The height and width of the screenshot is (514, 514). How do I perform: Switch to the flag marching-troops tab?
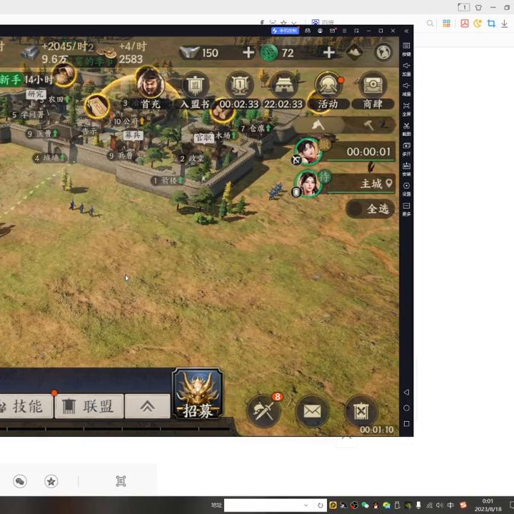point(318,124)
